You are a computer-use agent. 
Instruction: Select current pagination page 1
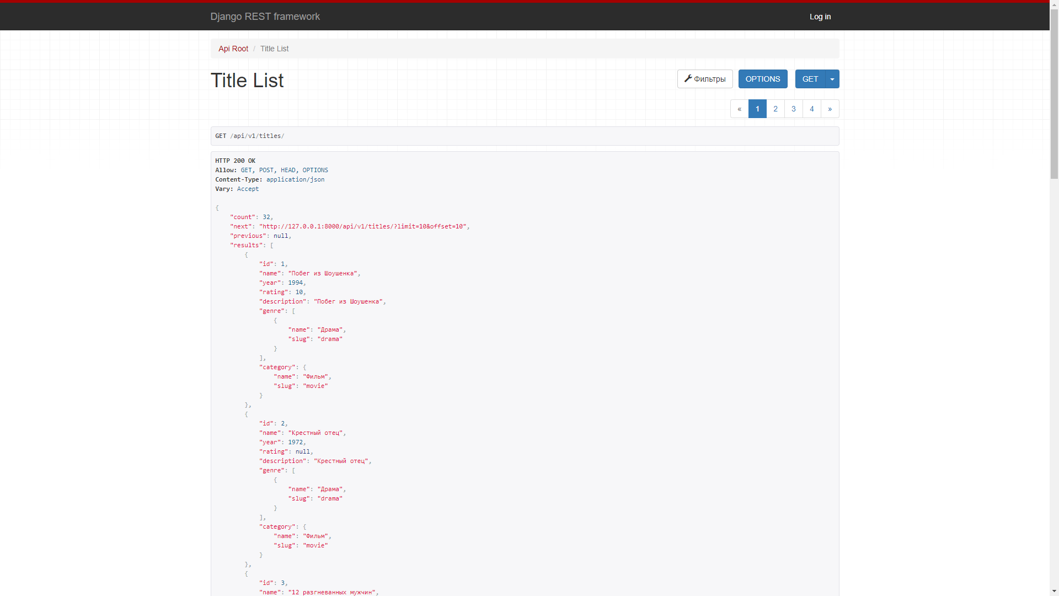pyautogui.click(x=757, y=109)
